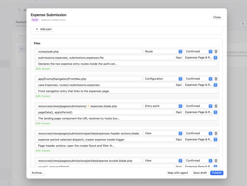Edit 'The landing page component' description field
Viewport: 247px width, 186px height.
coord(127,118)
